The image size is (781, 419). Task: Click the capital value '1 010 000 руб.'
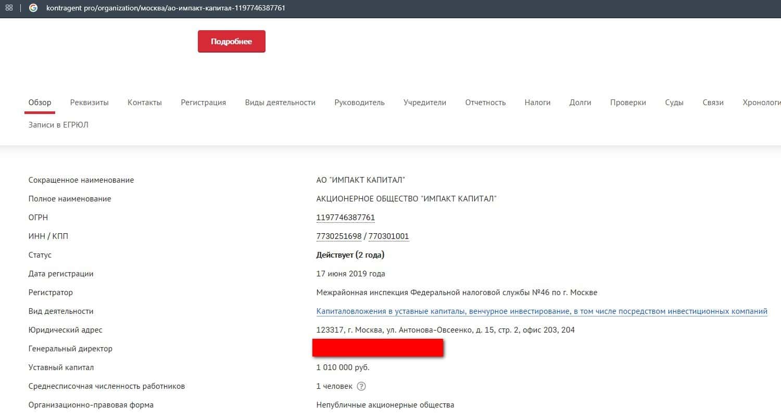pos(343,367)
